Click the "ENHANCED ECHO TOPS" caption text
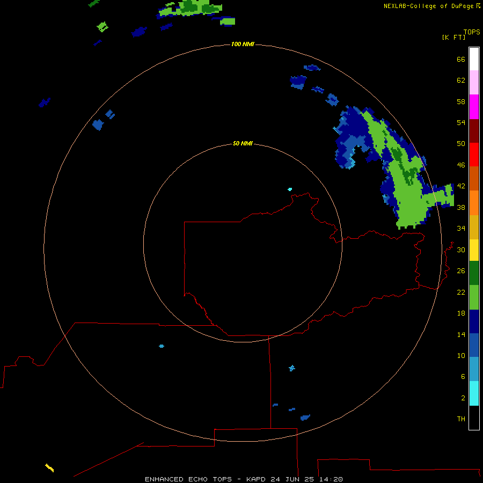Viewport: 483px width, 483px height. pyautogui.click(x=188, y=479)
